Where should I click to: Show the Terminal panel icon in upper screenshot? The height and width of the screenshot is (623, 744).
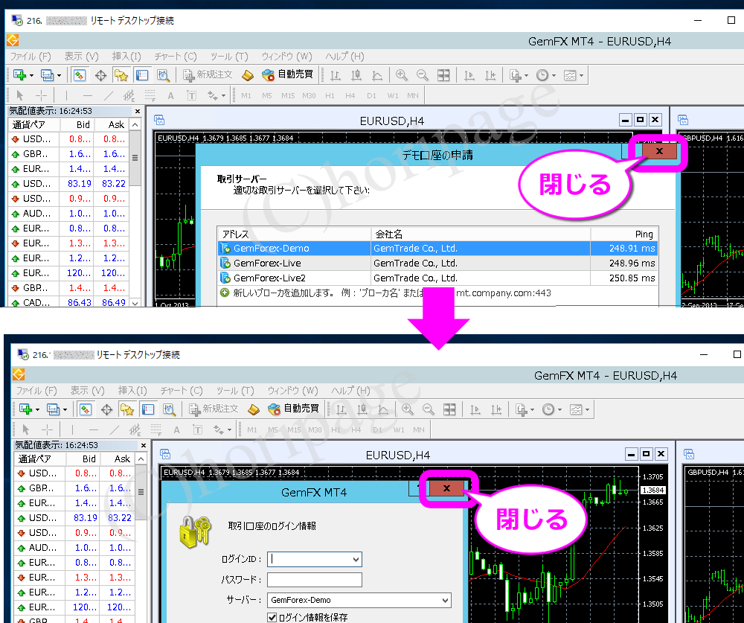[142, 75]
